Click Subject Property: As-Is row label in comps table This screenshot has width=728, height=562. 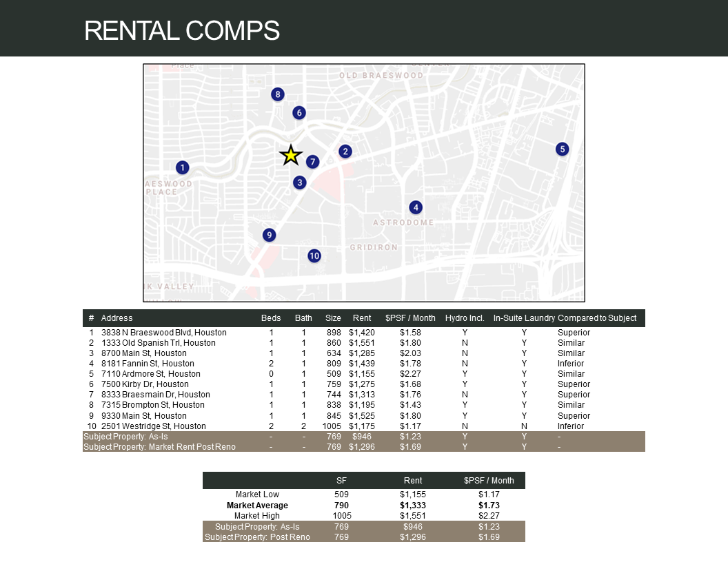click(x=125, y=437)
